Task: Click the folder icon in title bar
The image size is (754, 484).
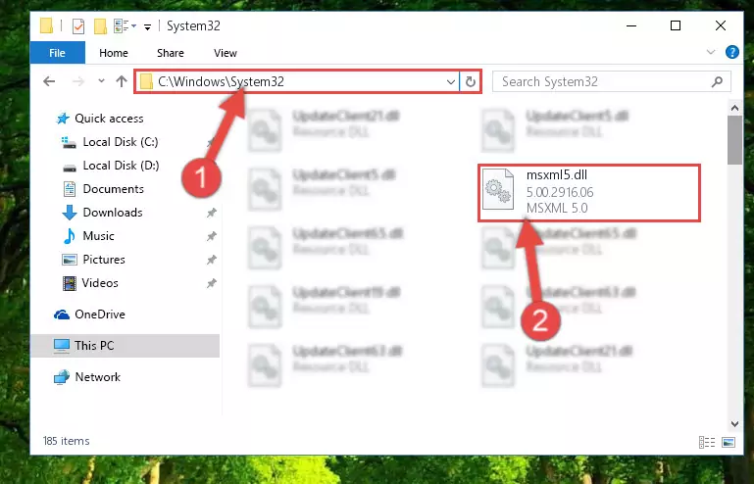Action: click(x=46, y=25)
